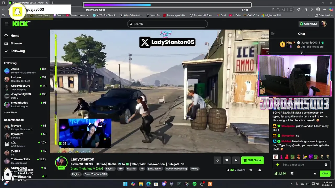Open the Kick hamburger sidebar menu
The height and width of the screenshot is (188, 335).
(x=7, y=24)
